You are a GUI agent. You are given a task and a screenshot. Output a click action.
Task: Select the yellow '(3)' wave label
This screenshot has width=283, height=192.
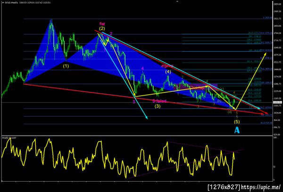(x=158, y=106)
